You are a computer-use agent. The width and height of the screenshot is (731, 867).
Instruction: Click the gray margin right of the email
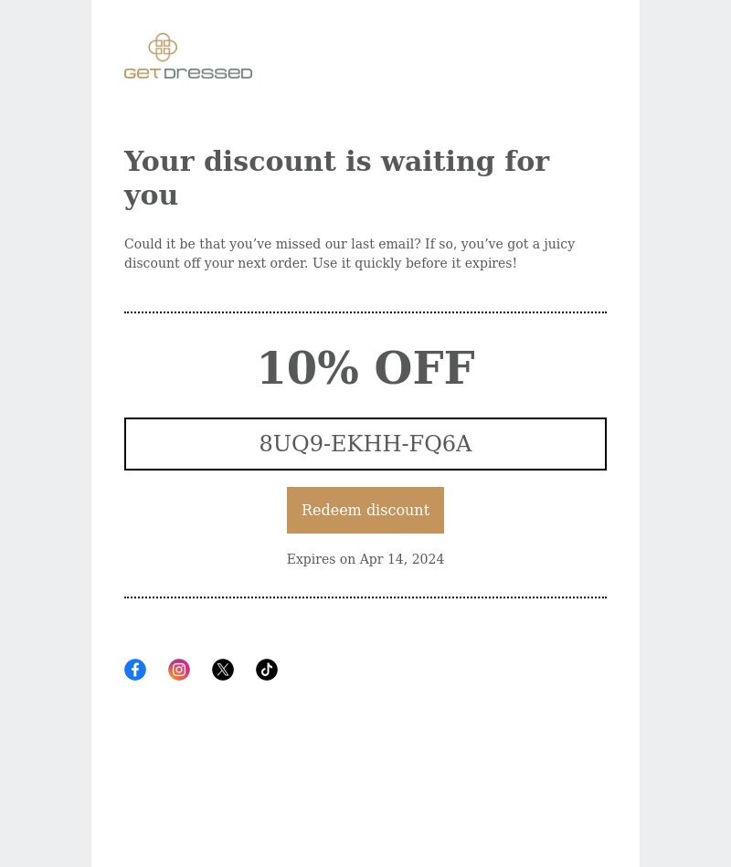(x=685, y=433)
